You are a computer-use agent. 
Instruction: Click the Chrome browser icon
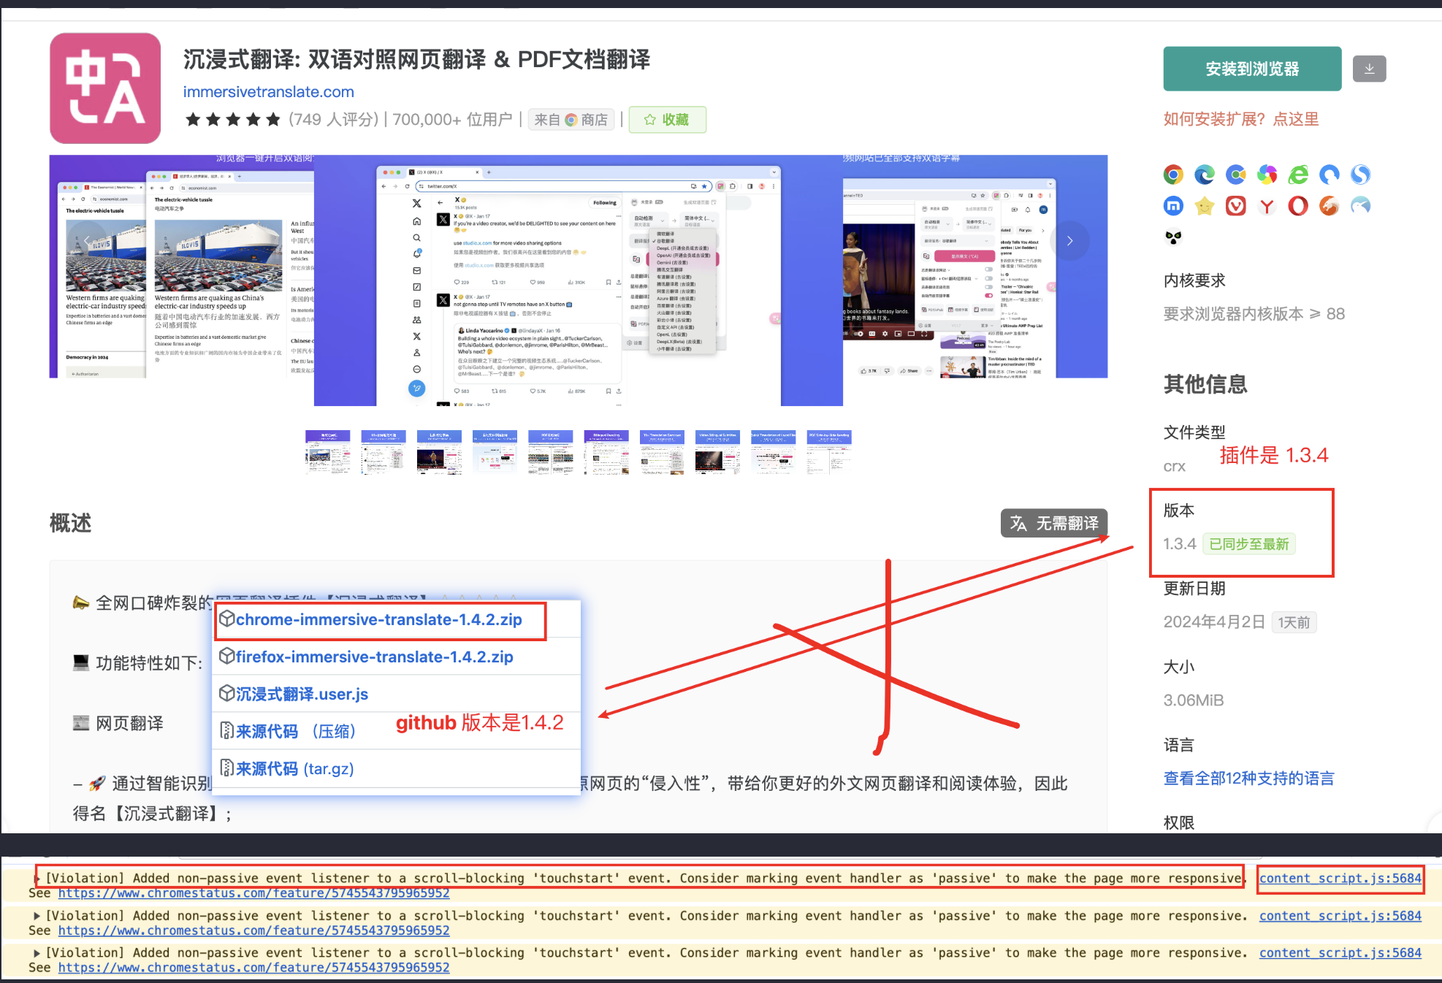point(1173,175)
